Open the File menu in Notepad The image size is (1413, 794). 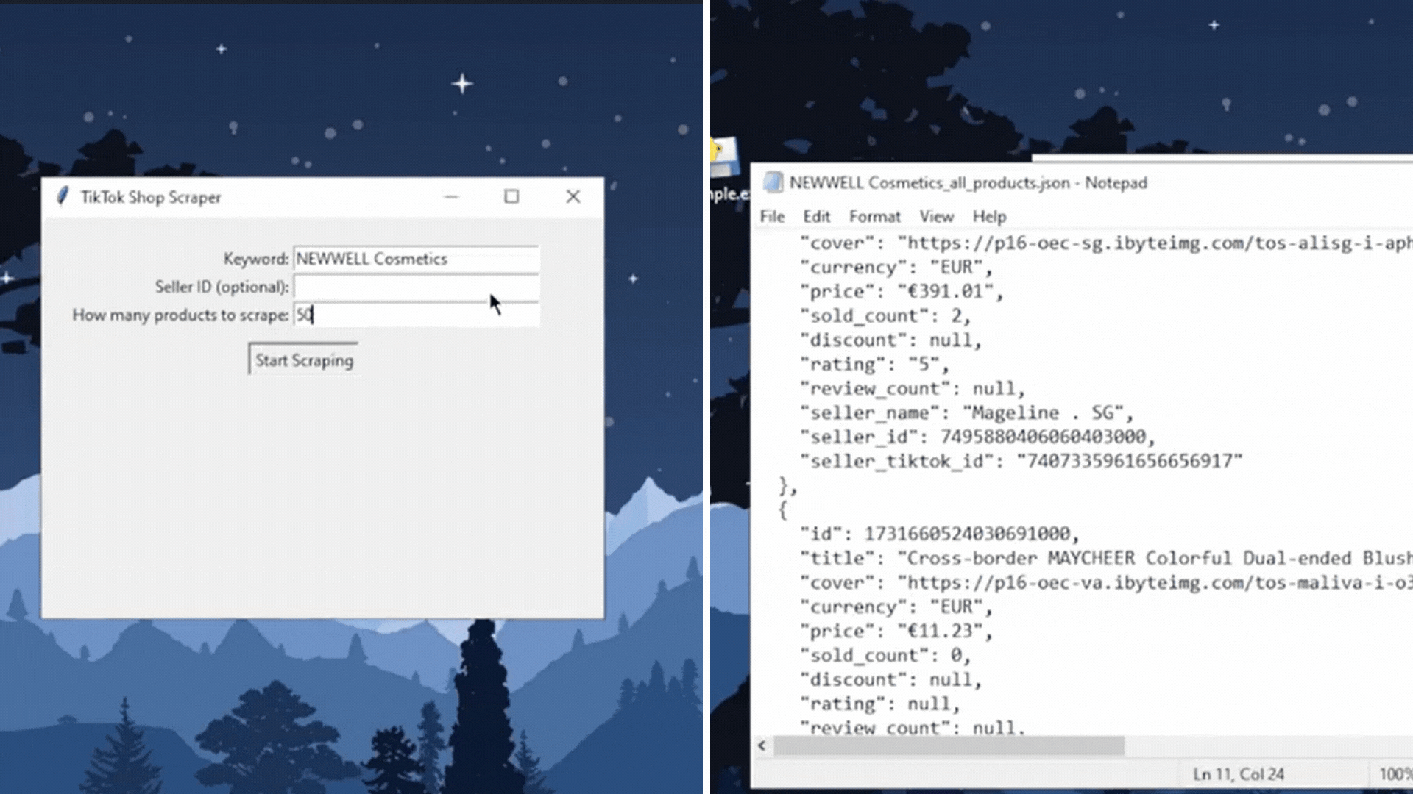(772, 217)
